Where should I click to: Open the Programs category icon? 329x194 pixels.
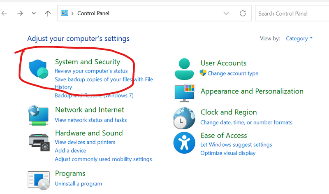coord(39,180)
